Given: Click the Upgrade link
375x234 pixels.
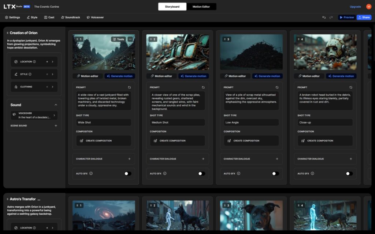Looking at the screenshot, I should click(x=355, y=7).
